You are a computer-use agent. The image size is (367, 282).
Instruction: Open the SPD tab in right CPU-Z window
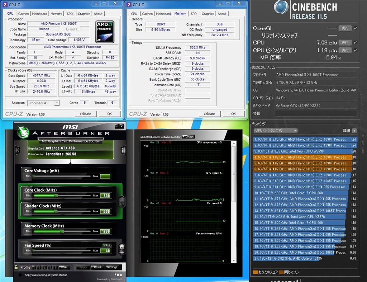[x=194, y=14]
